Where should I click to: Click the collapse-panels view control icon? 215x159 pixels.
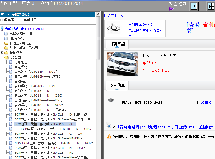tap(211, 6)
